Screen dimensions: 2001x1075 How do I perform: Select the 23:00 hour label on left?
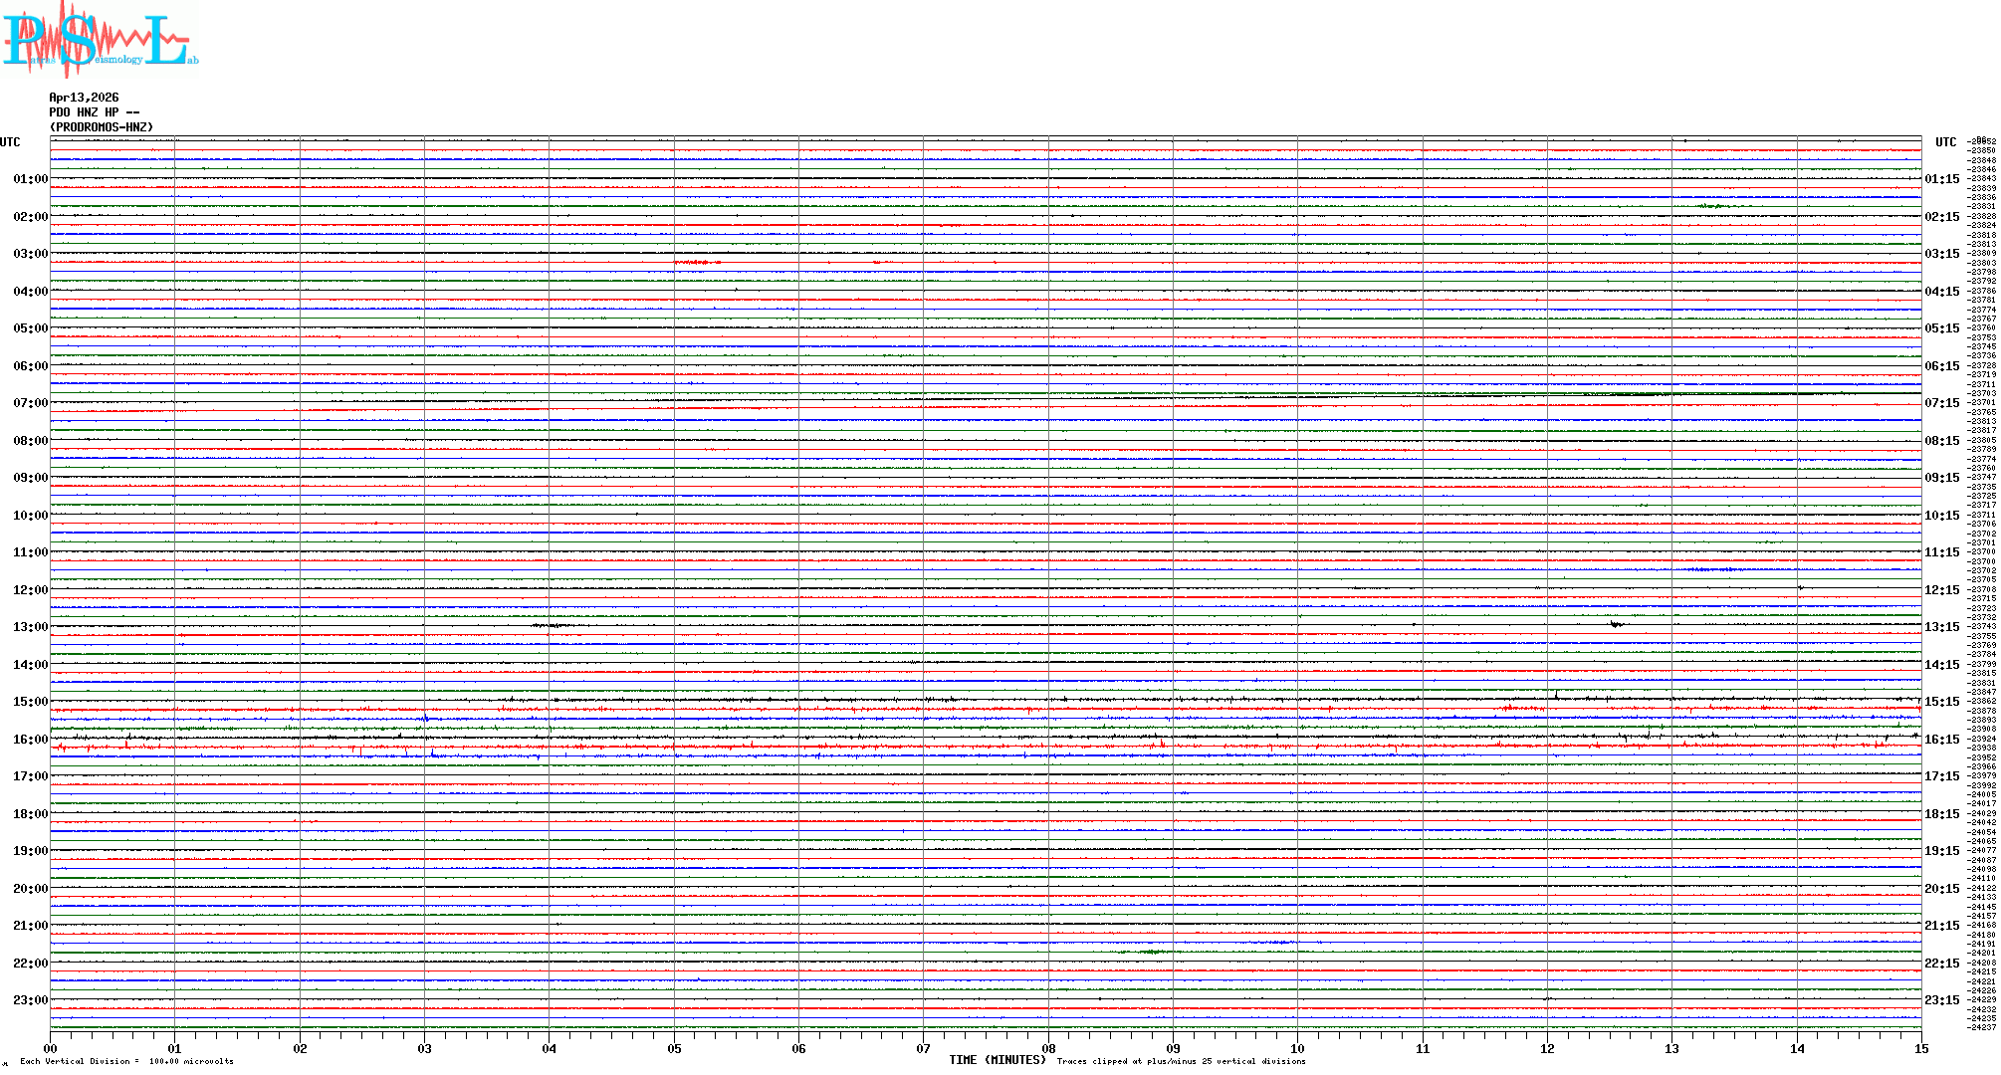(30, 1000)
